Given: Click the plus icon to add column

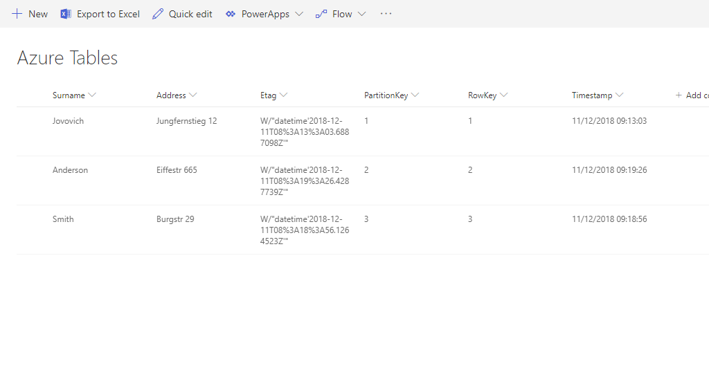Looking at the screenshot, I should pyautogui.click(x=679, y=95).
